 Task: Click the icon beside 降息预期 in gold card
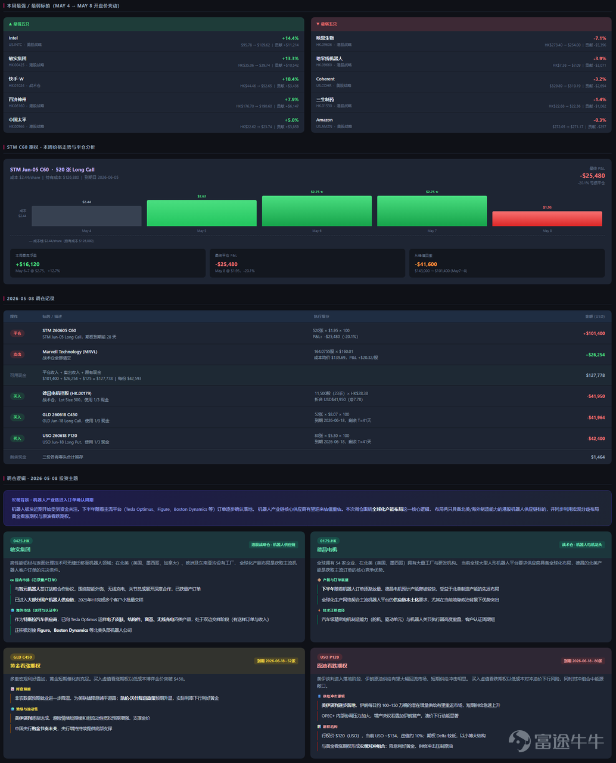[x=13, y=688]
